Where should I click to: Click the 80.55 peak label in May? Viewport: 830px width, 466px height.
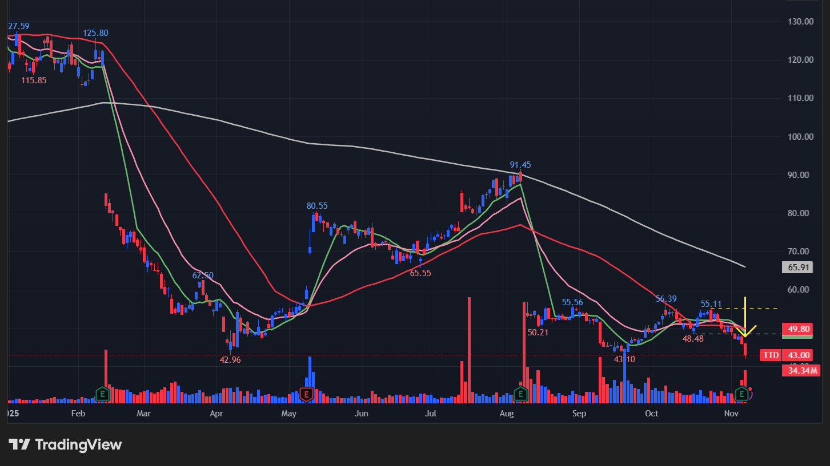tap(317, 206)
